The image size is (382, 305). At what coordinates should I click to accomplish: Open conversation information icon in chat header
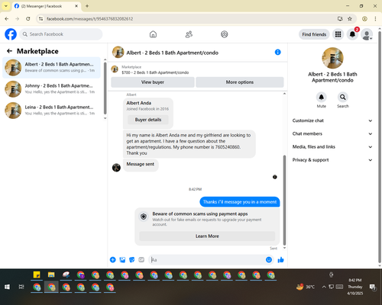click(278, 52)
